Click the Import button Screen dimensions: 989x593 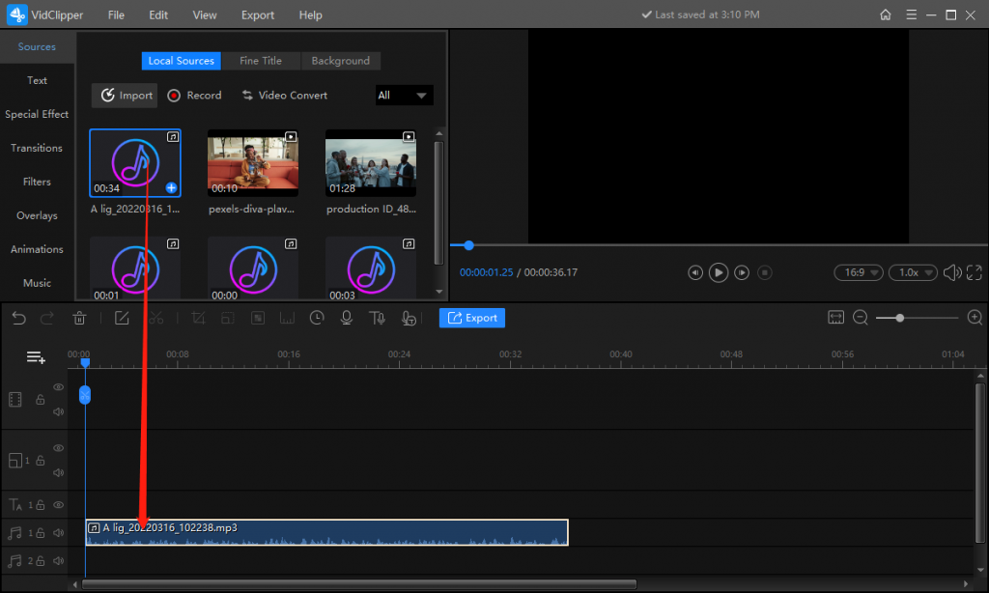point(126,96)
